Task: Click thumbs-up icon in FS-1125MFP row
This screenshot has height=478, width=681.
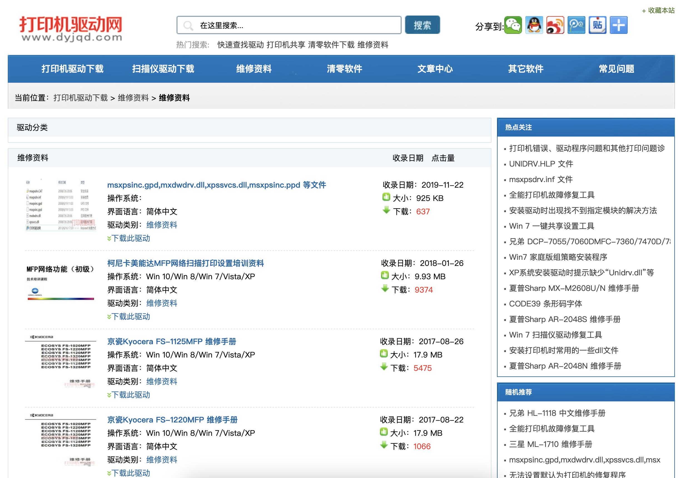Action: (384, 354)
